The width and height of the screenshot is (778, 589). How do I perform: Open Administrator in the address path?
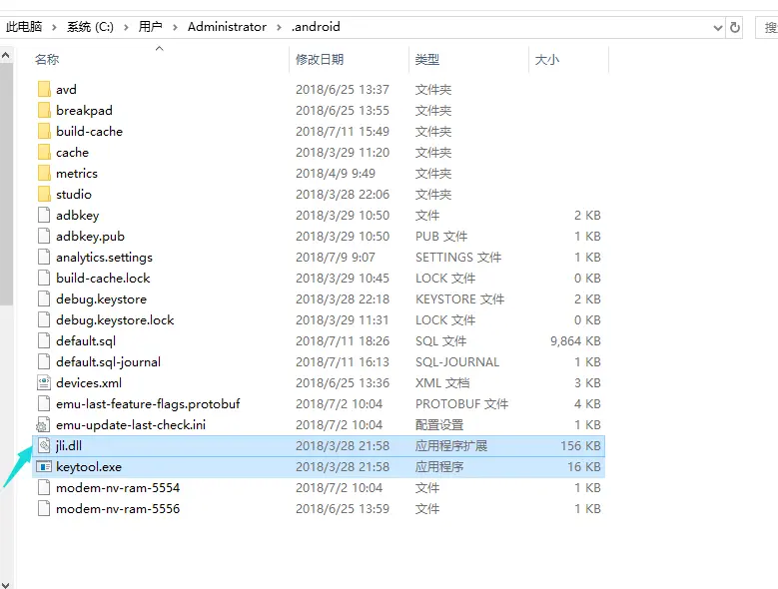click(x=227, y=27)
